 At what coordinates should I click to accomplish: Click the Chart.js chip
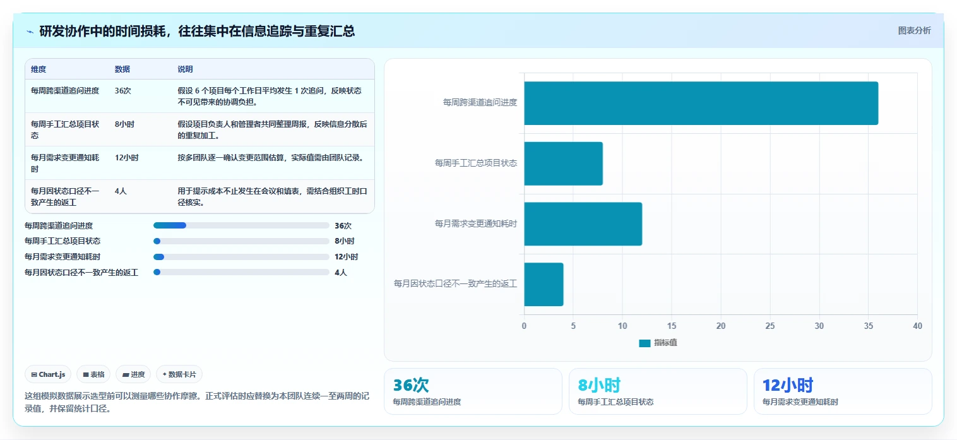pos(49,374)
